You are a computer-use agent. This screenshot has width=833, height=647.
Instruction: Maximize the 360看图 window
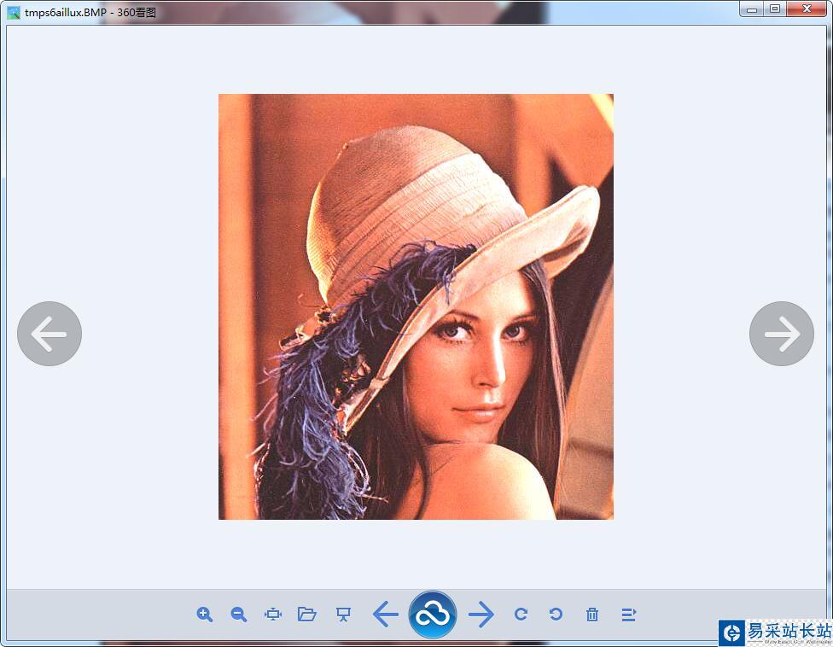775,9
